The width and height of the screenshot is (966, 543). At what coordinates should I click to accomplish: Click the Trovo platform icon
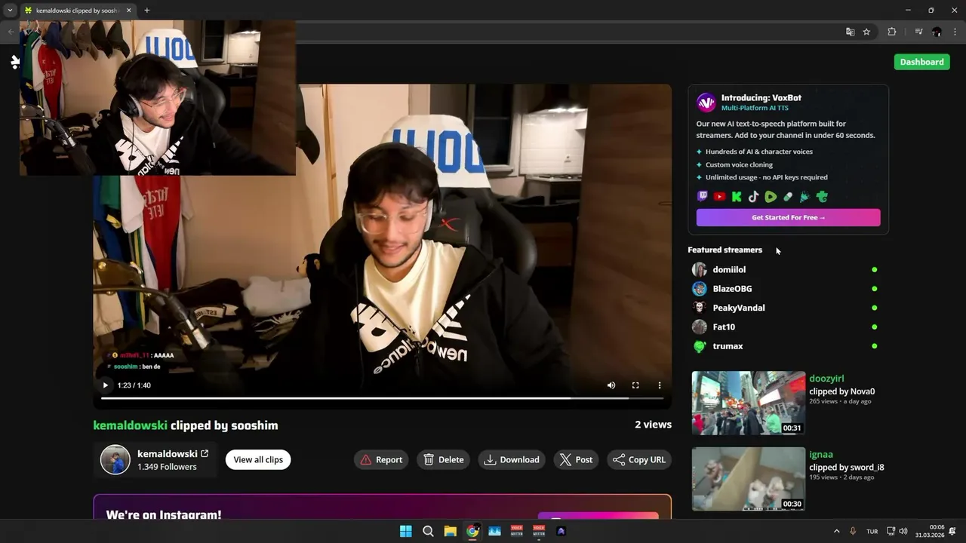tap(822, 197)
